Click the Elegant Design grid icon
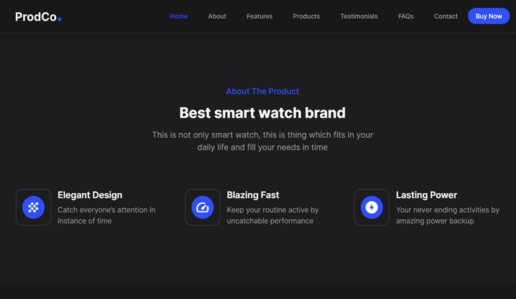This screenshot has width=516, height=299. (33, 207)
